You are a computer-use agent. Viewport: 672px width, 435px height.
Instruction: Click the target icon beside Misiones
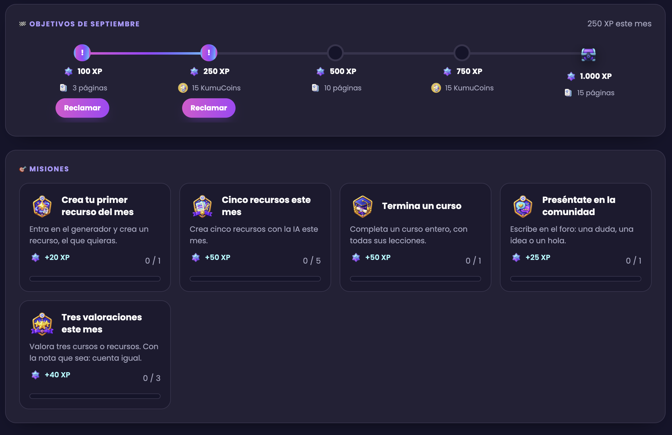23,169
